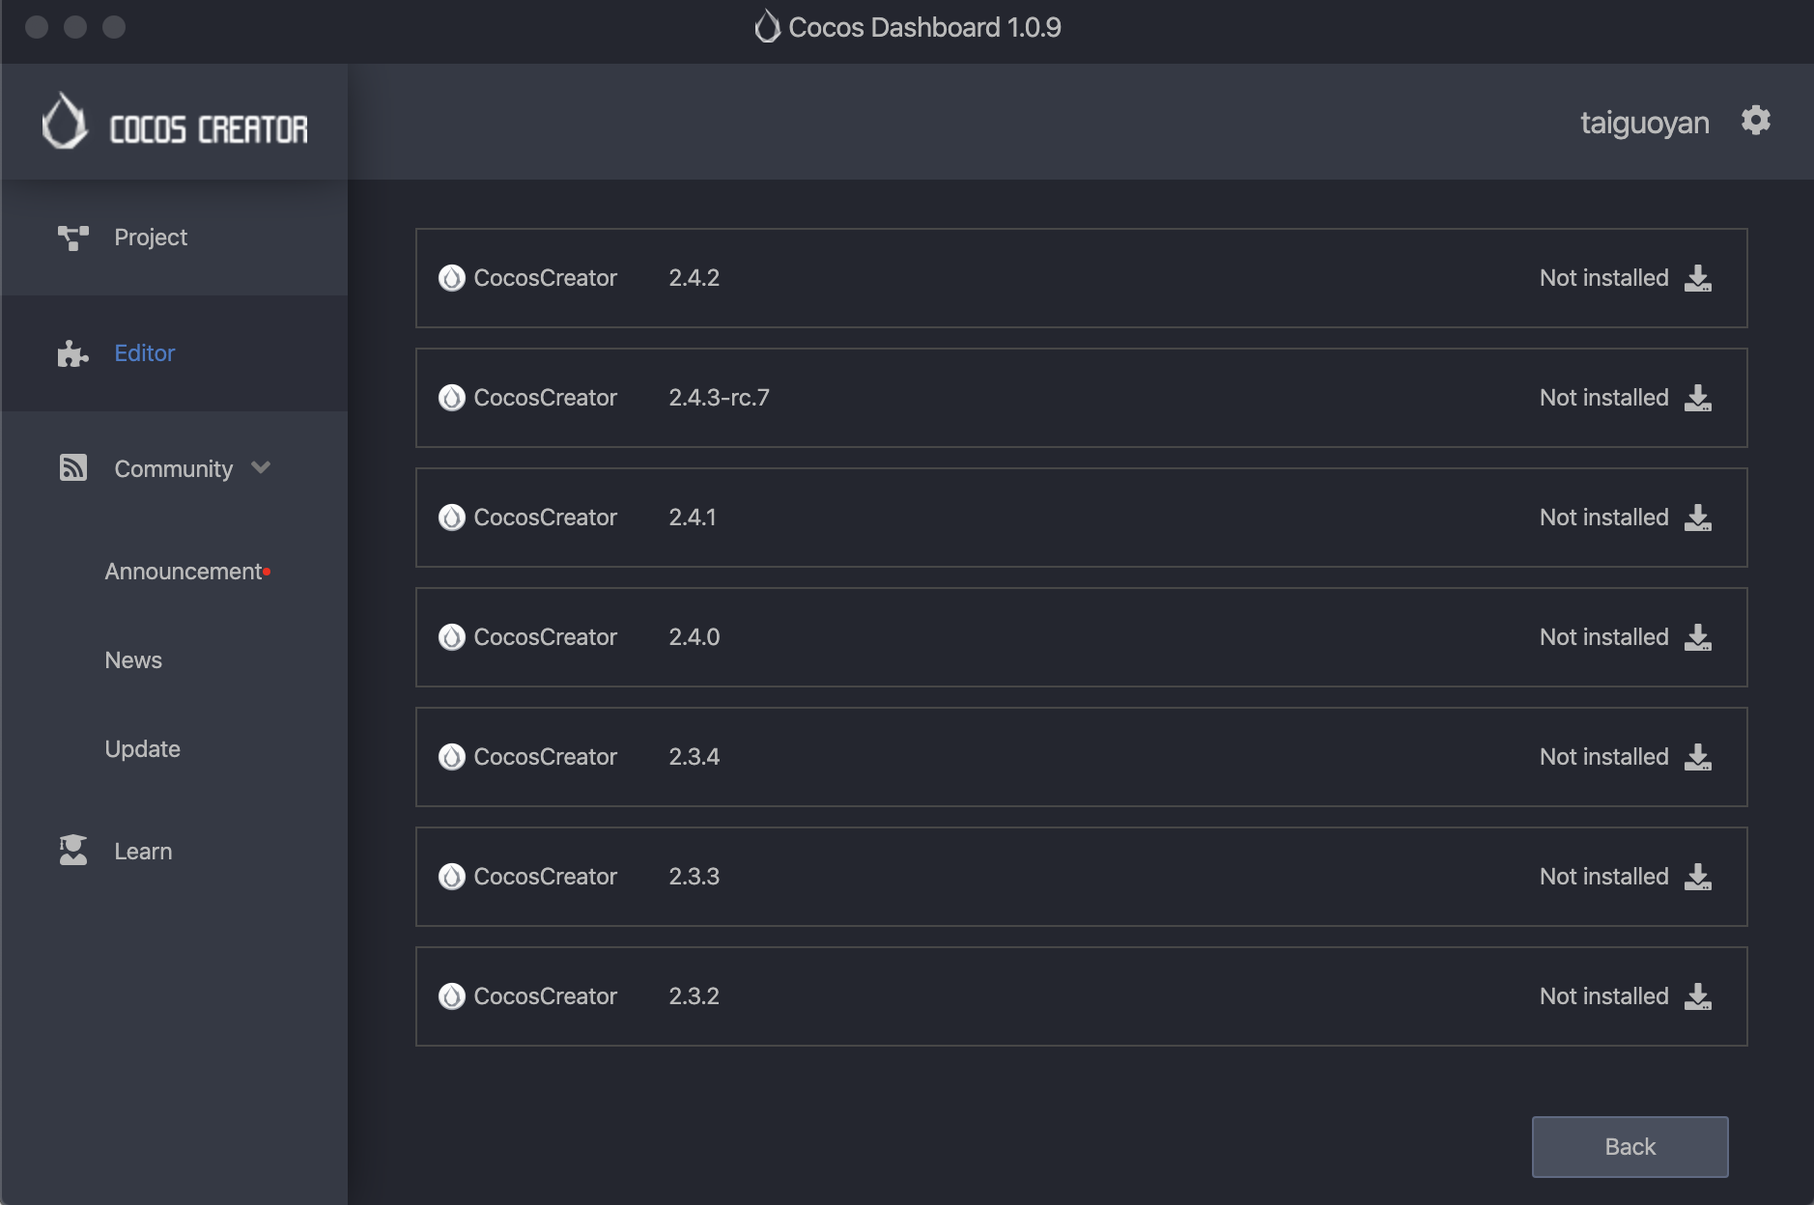Viewport: 1814px width, 1205px height.
Task: Open settings via the gear icon
Action: click(x=1755, y=121)
